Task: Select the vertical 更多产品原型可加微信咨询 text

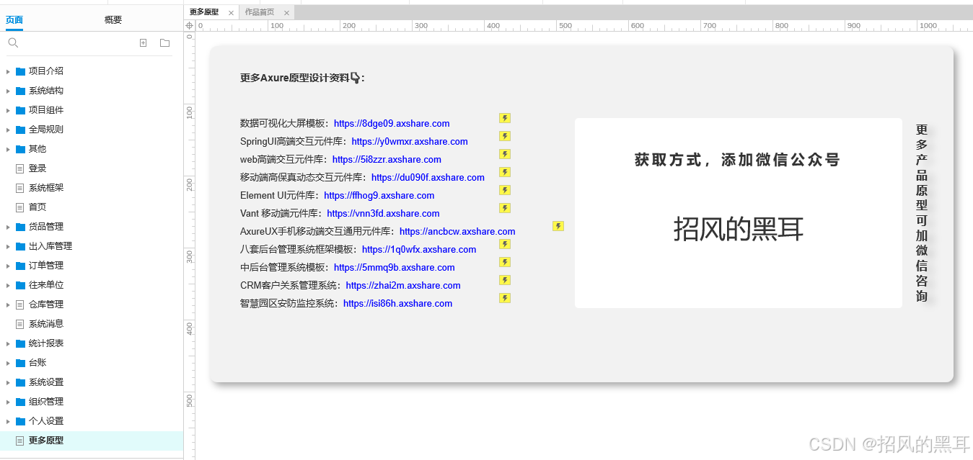Action: 922,213
